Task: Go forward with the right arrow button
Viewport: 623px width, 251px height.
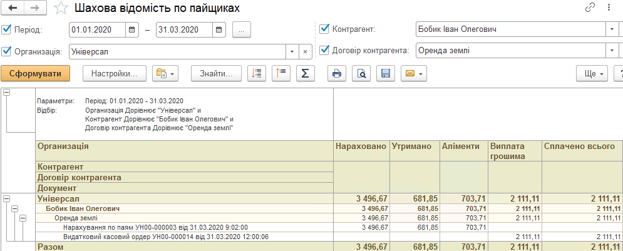Action: pos(35,8)
